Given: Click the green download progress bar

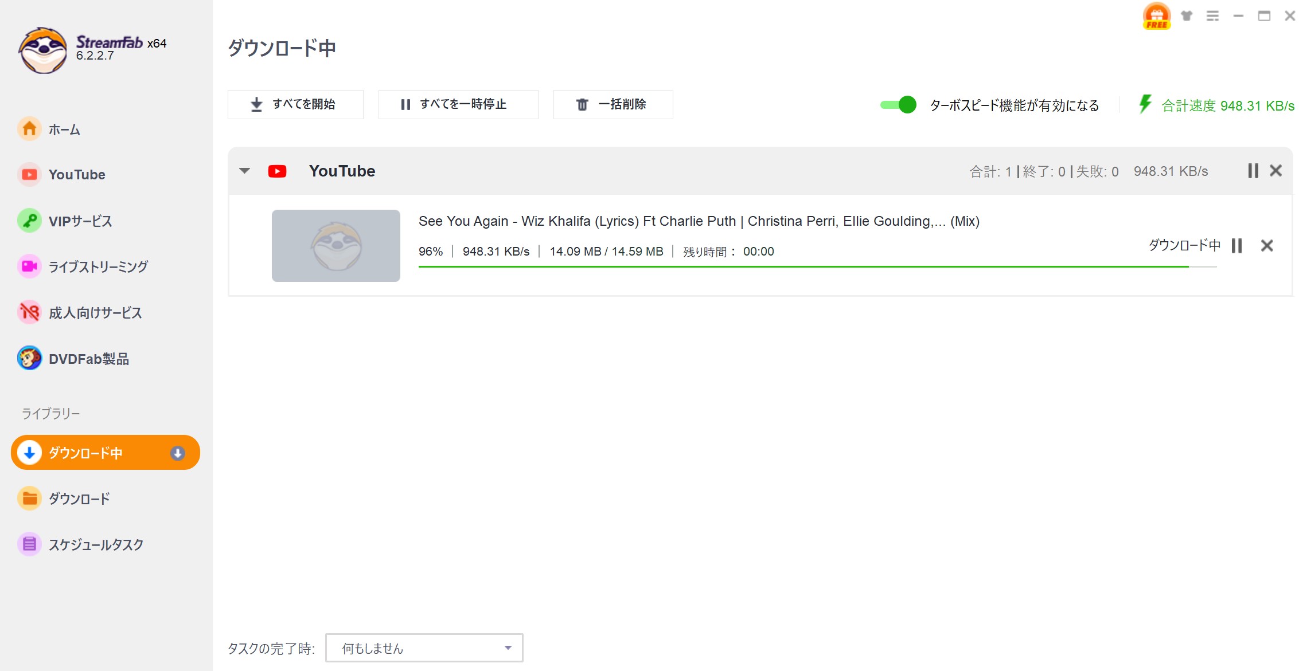Looking at the screenshot, I should 818,267.
